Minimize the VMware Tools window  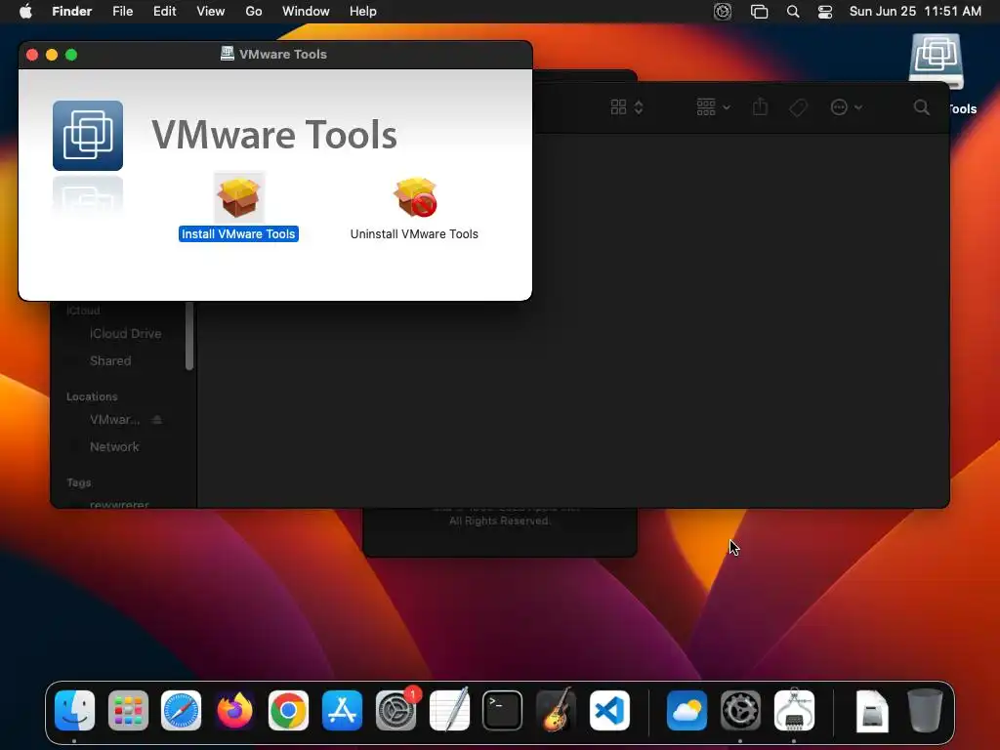[x=52, y=55]
